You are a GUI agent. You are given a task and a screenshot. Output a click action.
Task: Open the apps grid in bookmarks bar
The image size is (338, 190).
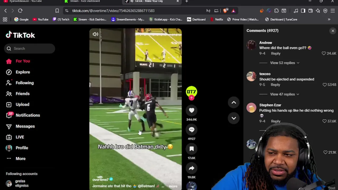click(5, 19)
